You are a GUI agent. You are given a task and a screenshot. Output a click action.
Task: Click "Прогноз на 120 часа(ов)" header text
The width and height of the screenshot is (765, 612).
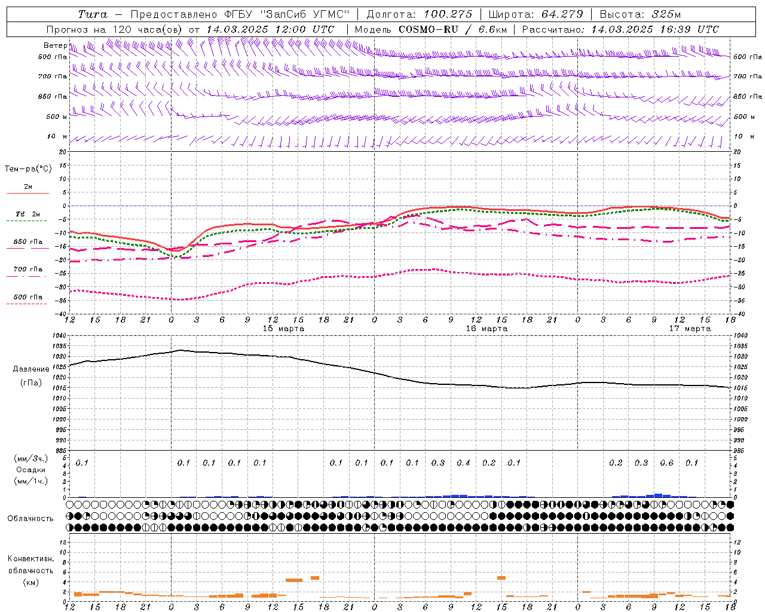pos(115,29)
